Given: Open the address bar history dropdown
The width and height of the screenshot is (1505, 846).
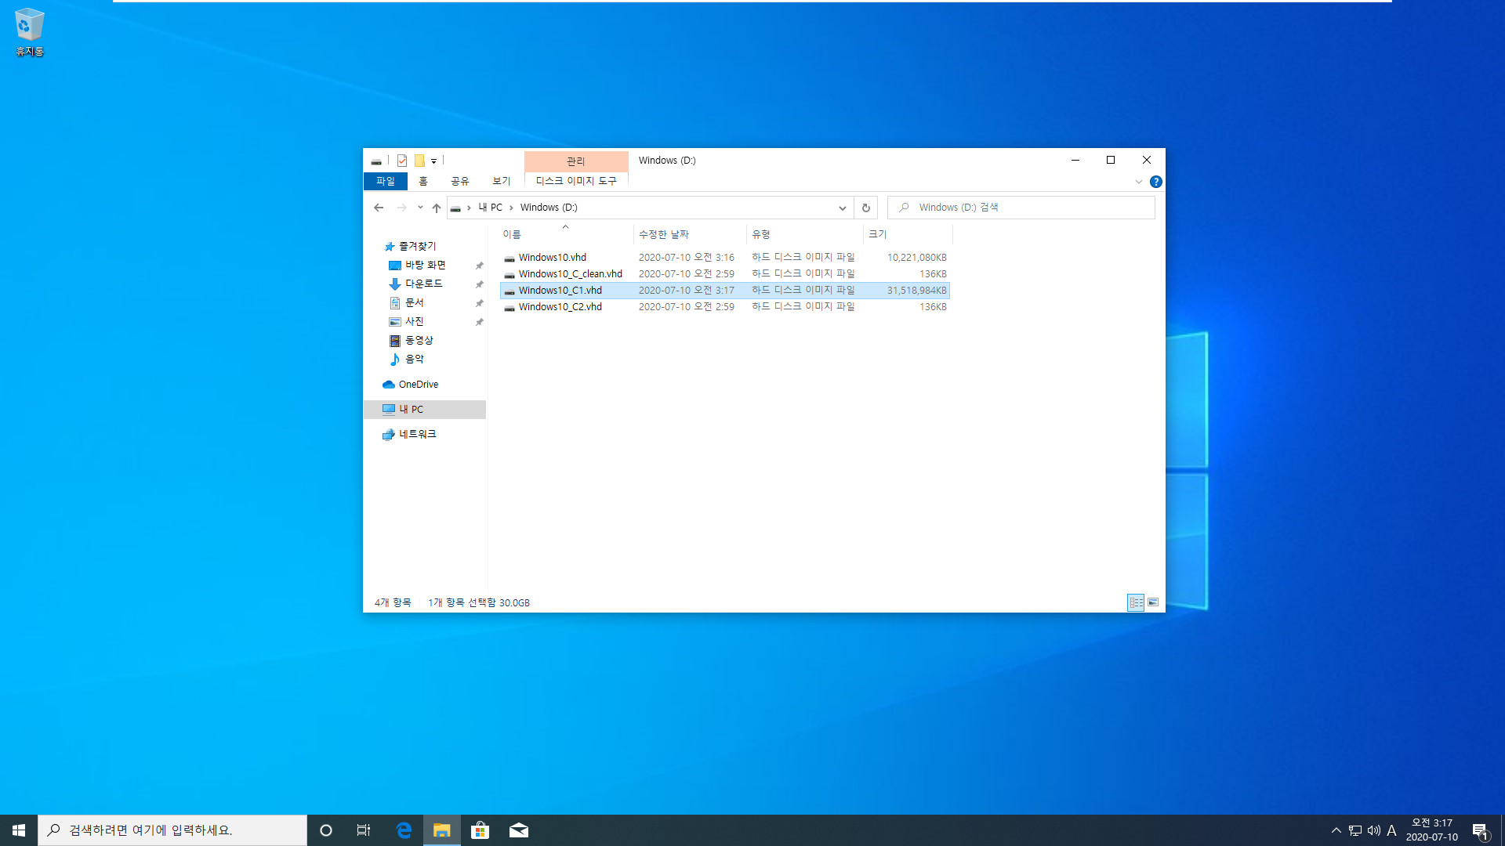Looking at the screenshot, I should coord(842,208).
